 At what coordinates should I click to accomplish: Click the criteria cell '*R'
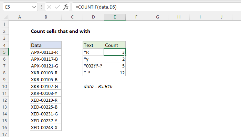point(93,52)
